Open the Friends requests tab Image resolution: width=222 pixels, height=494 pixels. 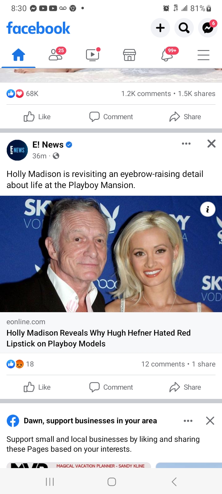(x=56, y=55)
